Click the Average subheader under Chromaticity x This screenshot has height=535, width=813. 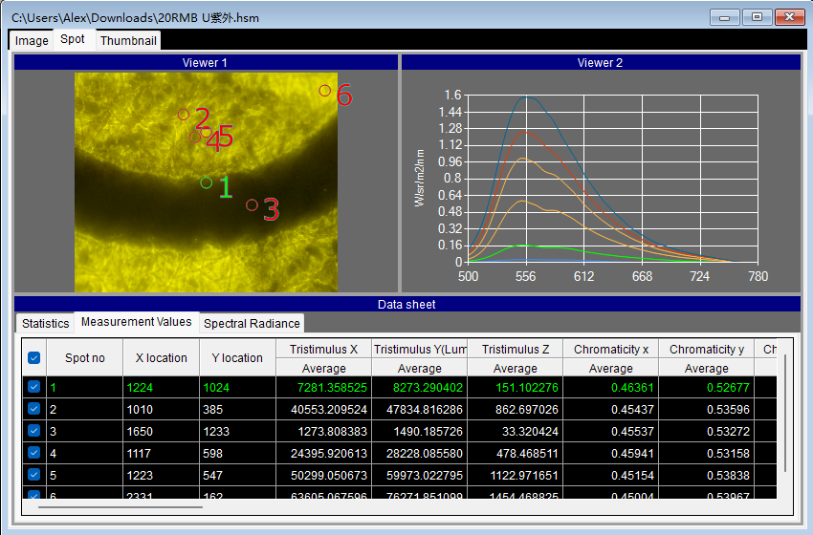click(x=611, y=368)
